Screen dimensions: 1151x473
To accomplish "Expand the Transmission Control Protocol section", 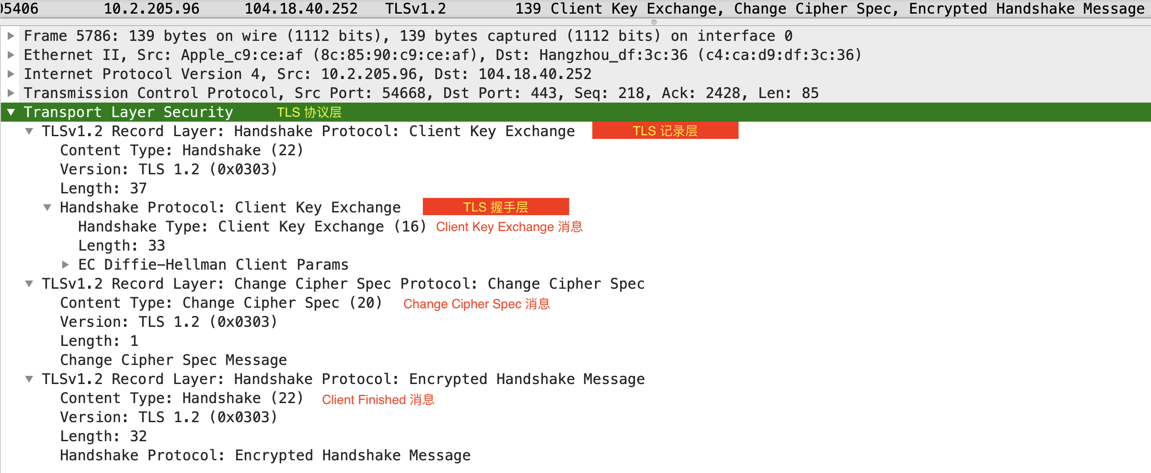I will tap(11, 93).
